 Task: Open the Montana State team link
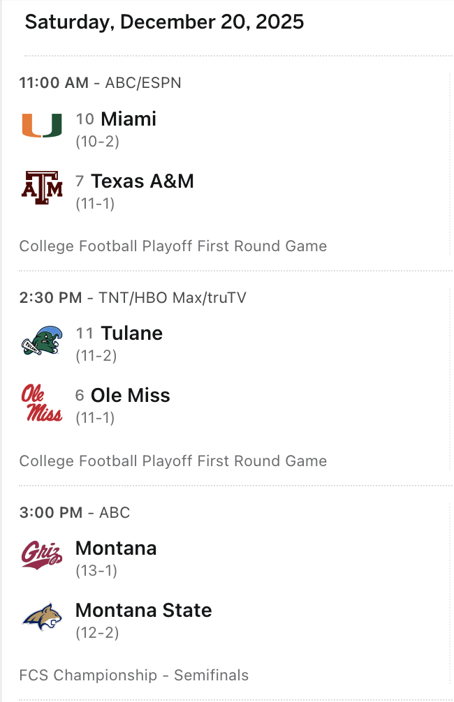pos(143,611)
